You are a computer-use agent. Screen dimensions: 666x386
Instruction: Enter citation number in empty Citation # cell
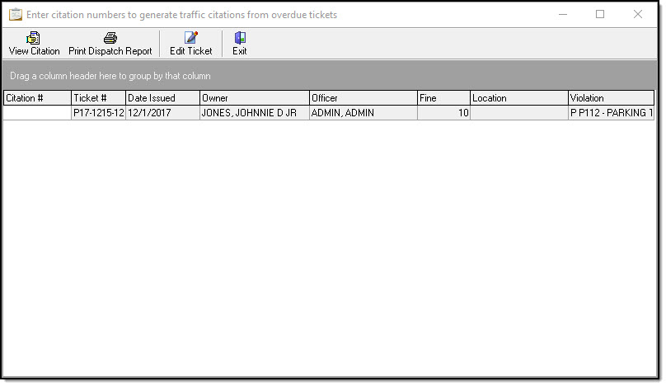click(x=36, y=113)
